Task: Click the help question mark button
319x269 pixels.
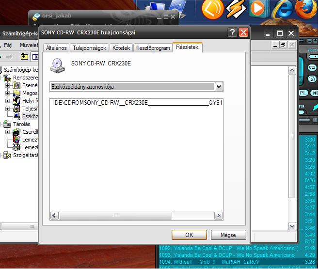Action: point(232,32)
